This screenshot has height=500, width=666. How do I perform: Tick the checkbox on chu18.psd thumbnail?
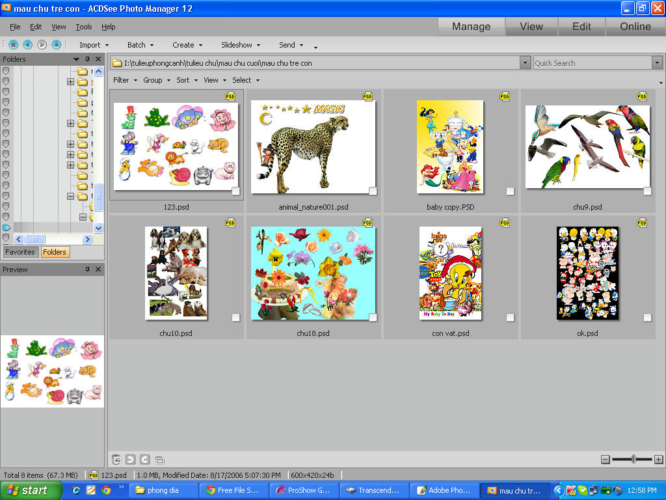pyautogui.click(x=373, y=318)
